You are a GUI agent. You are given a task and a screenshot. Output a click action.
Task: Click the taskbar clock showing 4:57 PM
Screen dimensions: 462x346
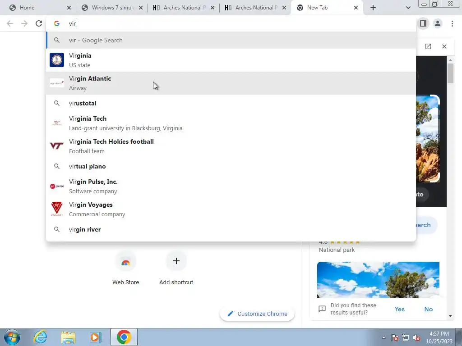(x=439, y=337)
